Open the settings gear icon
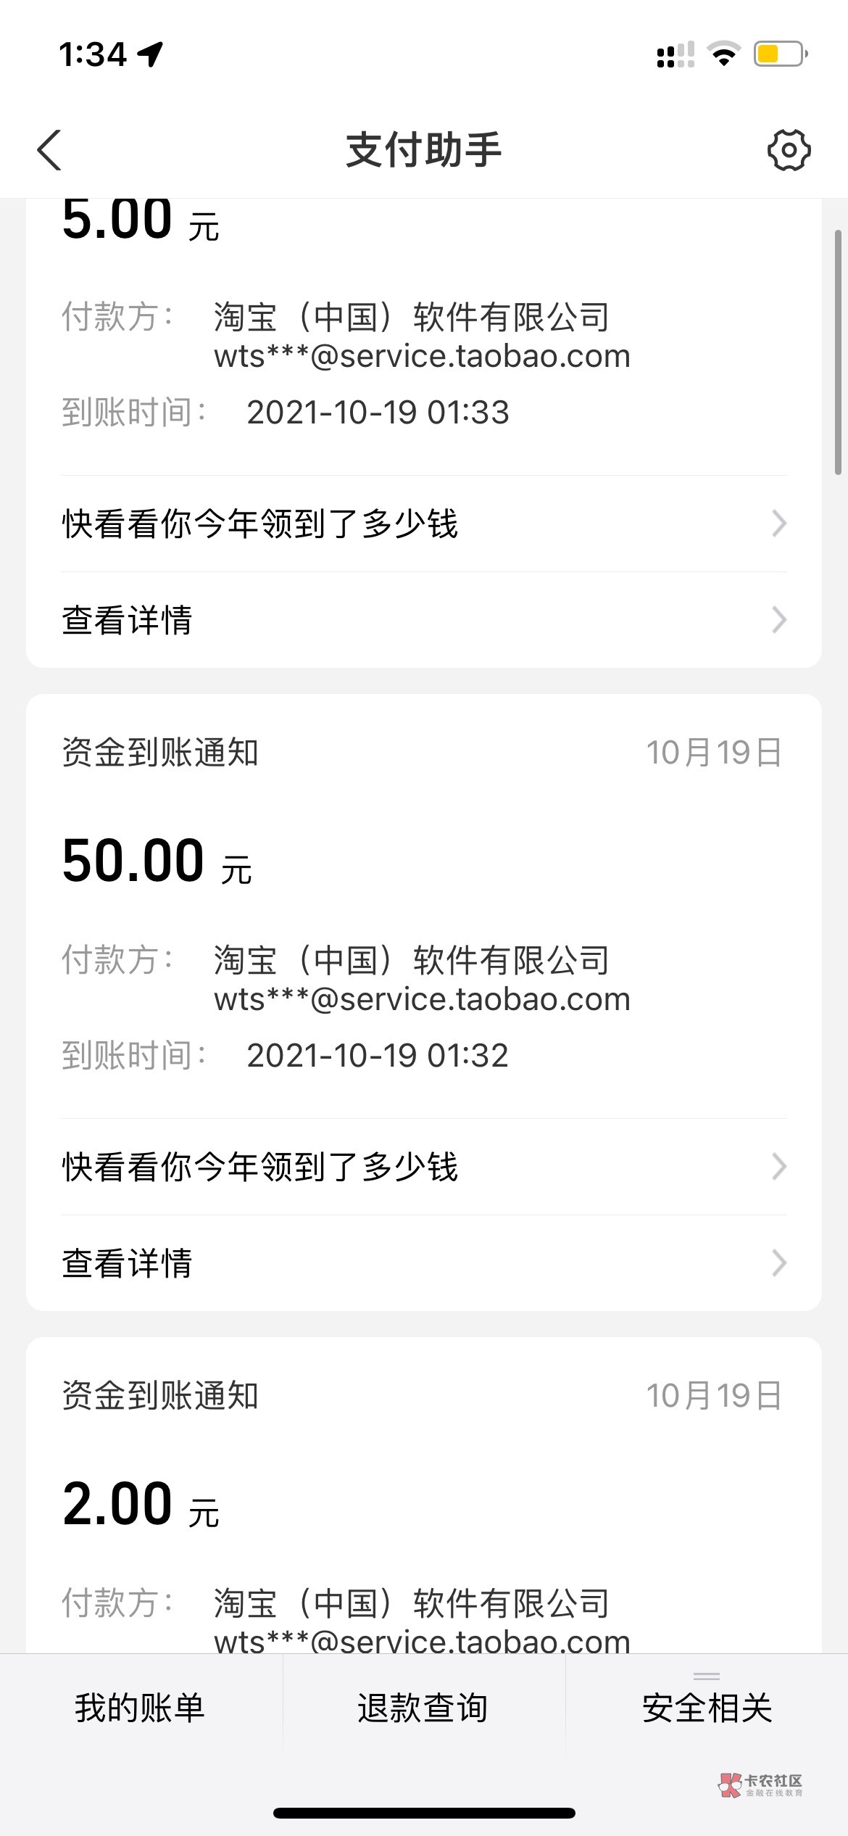Viewport: 848px width, 1836px height. [x=789, y=150]
